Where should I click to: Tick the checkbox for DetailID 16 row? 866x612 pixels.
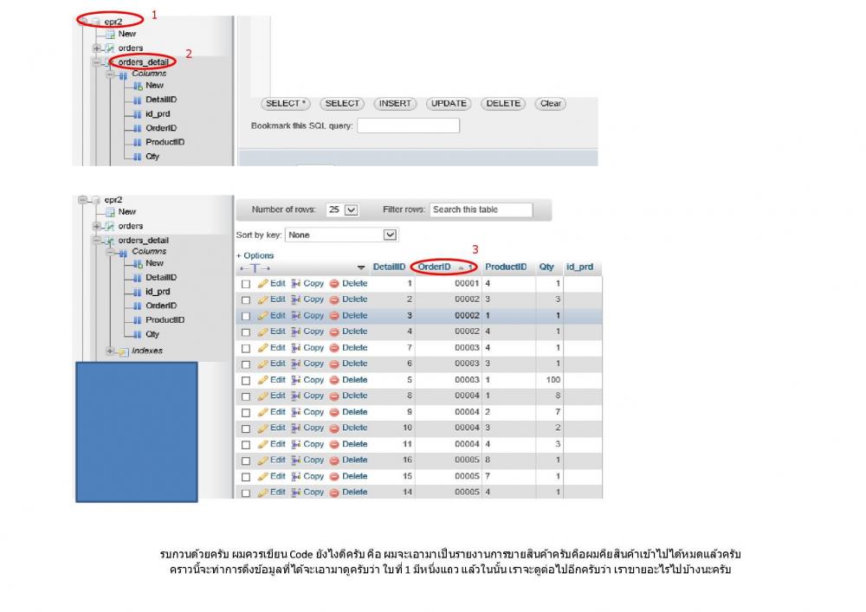coord(246,461)
